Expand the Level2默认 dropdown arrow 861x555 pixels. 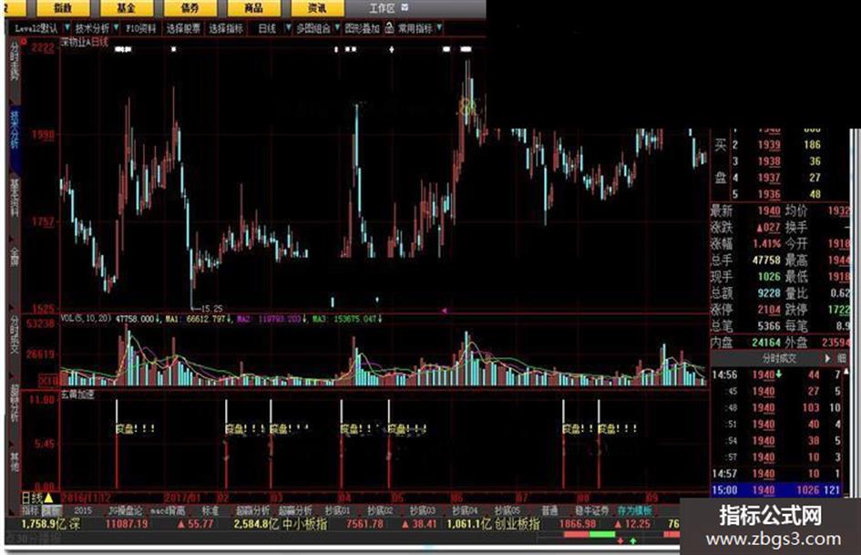tap(67, 27)
